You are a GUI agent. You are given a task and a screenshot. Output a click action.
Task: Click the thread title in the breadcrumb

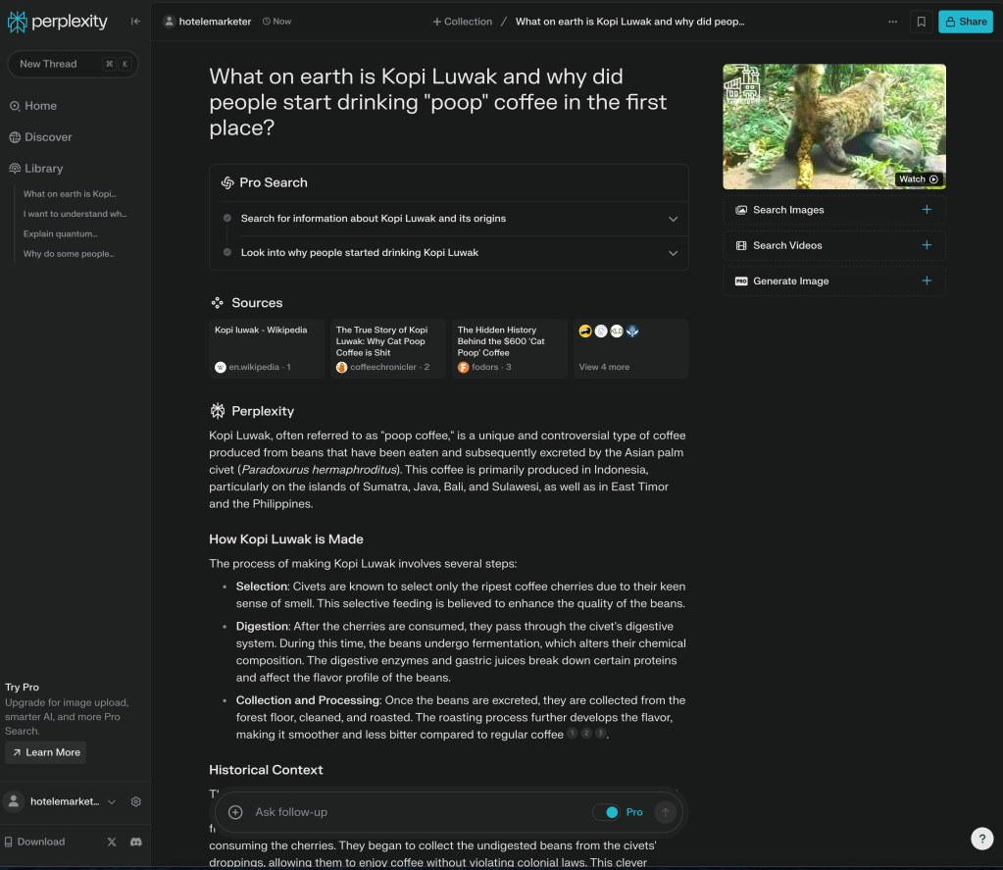[x=630, y=22]
